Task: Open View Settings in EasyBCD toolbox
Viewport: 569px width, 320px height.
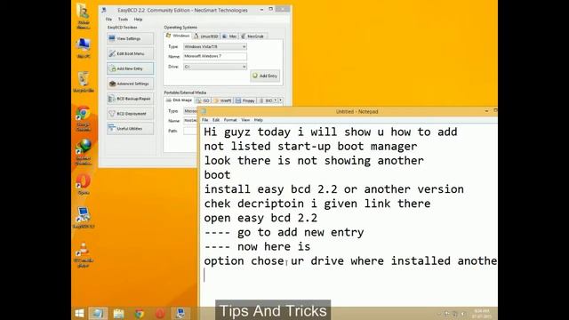Action: (x=130, y=38)
